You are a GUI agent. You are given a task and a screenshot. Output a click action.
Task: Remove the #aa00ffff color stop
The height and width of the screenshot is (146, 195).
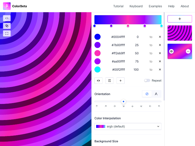tap(160, 61)
